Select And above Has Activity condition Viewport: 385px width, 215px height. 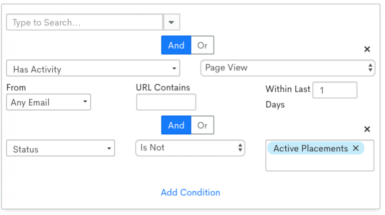[176, 45]
